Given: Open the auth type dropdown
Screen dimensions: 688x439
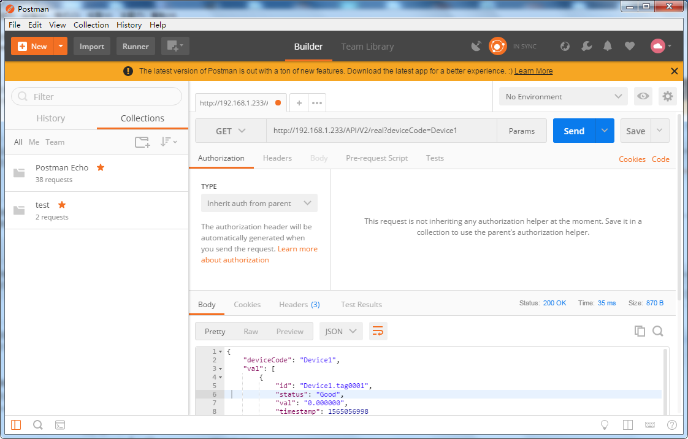Looking at the screenshot, I should [259, 203].
